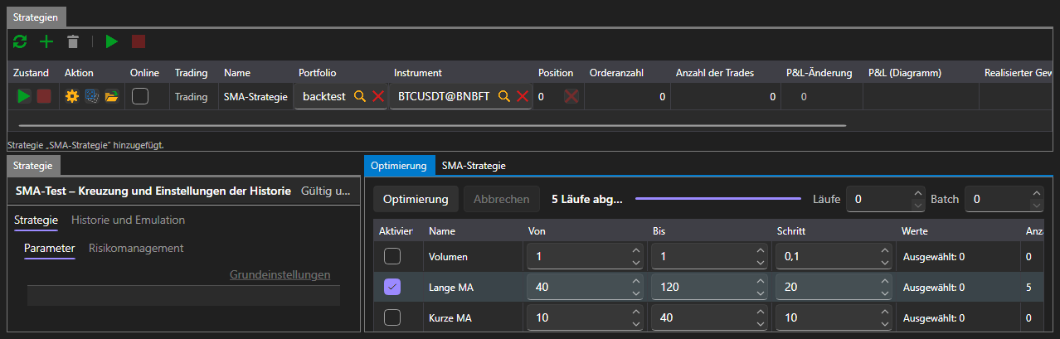Stop SMA-Strategie via row stop icon
The width and height of the screenshot is (1060, 339).
coord(44,96)
